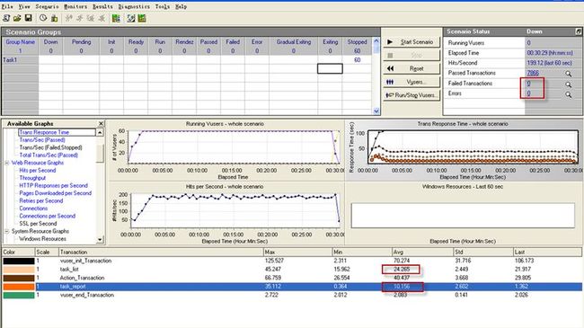Select Retries per Second graph
The height and width of the screenshot is (328, 584).
click(41, 201)
